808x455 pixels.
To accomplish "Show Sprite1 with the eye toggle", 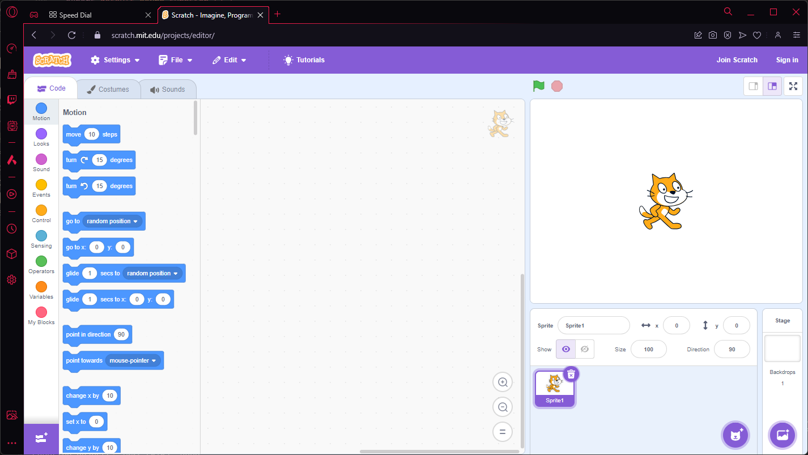I will [565, 349].
